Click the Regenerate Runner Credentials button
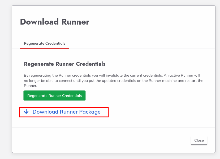 tap(54, 96)
